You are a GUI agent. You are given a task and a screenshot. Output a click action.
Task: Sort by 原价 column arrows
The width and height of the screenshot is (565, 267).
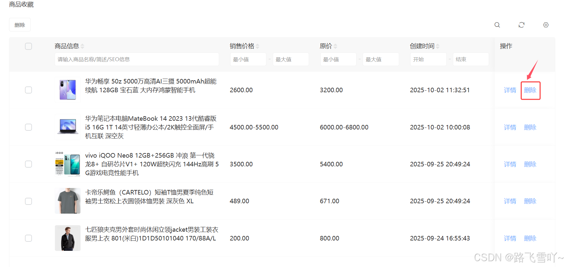(x=336, y=46)
